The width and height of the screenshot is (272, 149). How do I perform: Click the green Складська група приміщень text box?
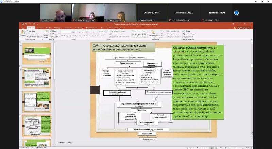point(198,82)
